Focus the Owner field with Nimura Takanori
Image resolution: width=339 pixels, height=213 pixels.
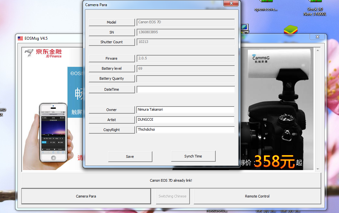186,109
